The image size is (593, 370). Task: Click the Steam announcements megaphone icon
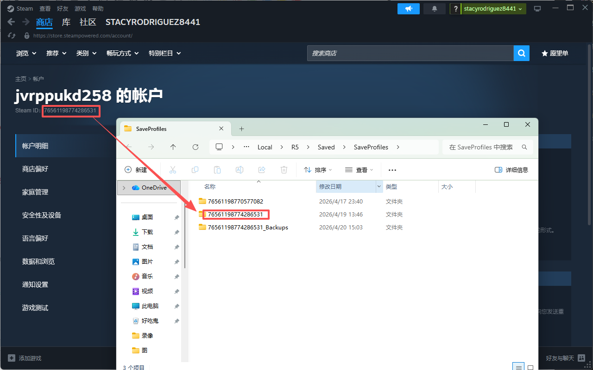click(408, 9)
